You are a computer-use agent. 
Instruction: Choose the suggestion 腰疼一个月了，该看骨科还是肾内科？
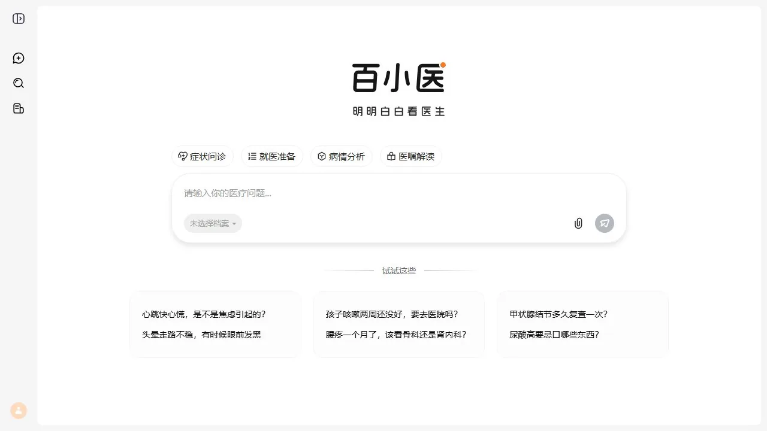396,335
